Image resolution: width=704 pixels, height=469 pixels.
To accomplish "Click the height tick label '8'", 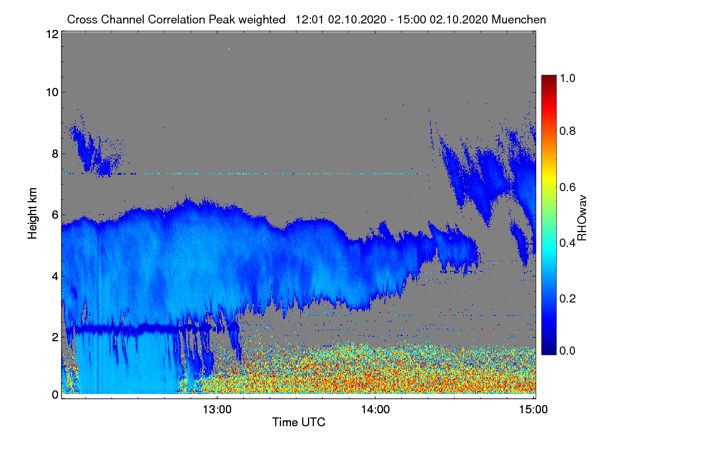I will [x=55, y=154].
